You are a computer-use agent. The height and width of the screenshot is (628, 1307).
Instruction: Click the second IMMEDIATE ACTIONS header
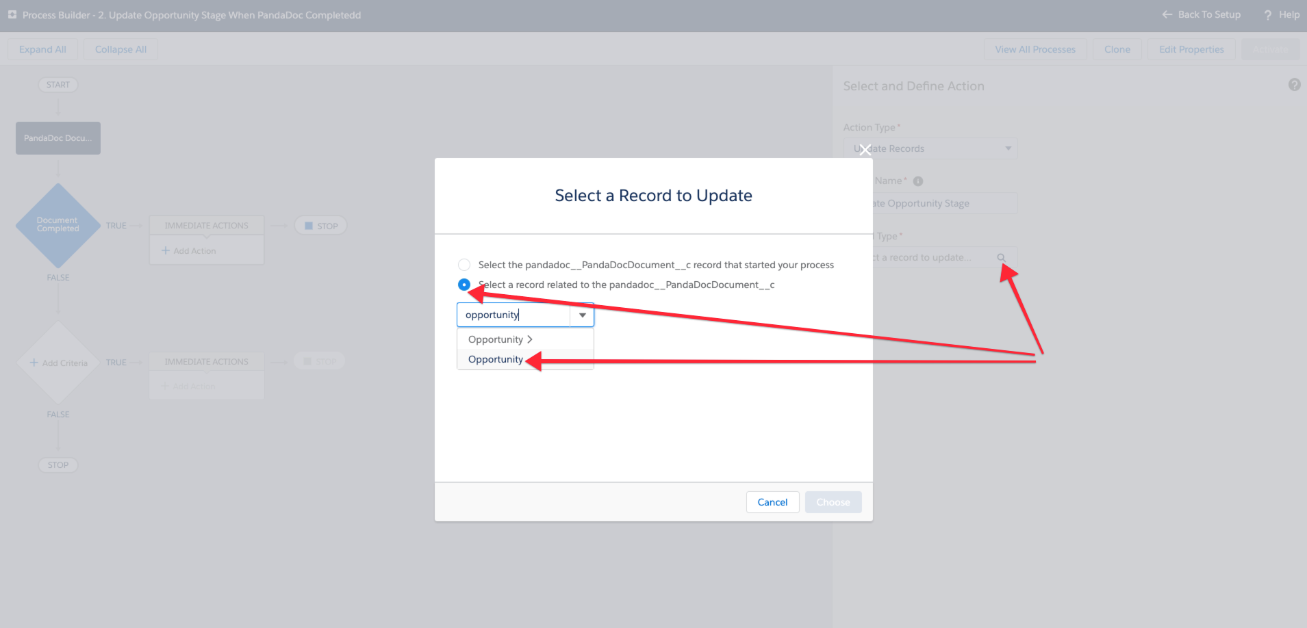pos(207,362)
